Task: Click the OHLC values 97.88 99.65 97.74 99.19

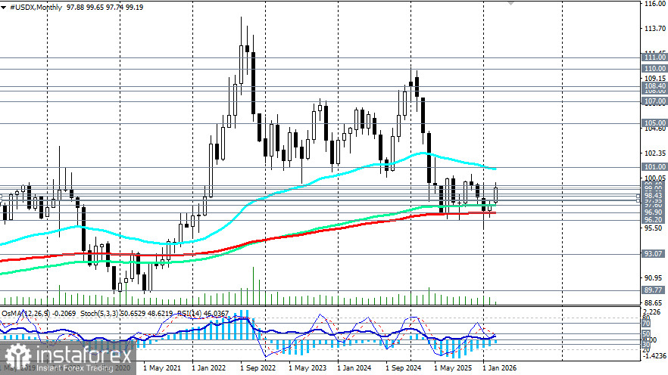Action: click(x=105, y=8)
